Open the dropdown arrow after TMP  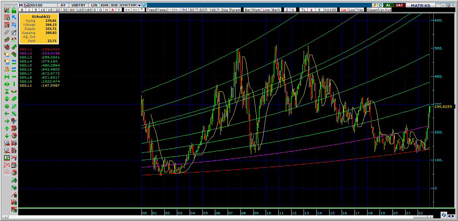tap(139, 5)
